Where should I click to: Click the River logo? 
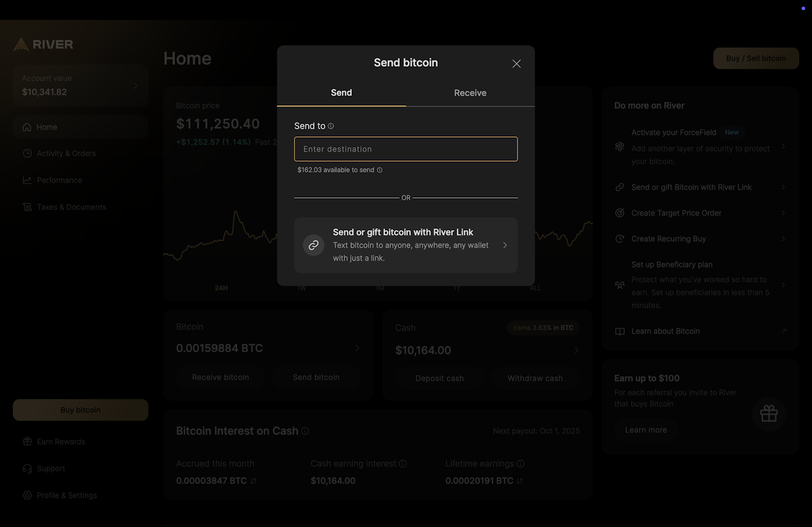pyautogui.click(x=43, y=44)
